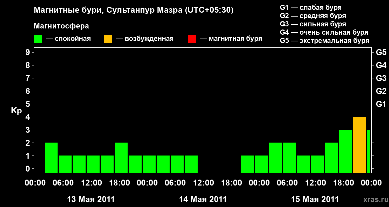
Task: Click 'G3 — сильная буря' legend line
Action: pyautogui.click(x=313, y=24)
